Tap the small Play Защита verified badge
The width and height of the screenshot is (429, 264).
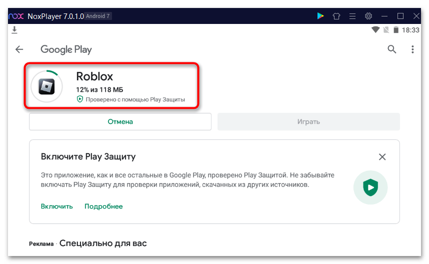[79, 99]
